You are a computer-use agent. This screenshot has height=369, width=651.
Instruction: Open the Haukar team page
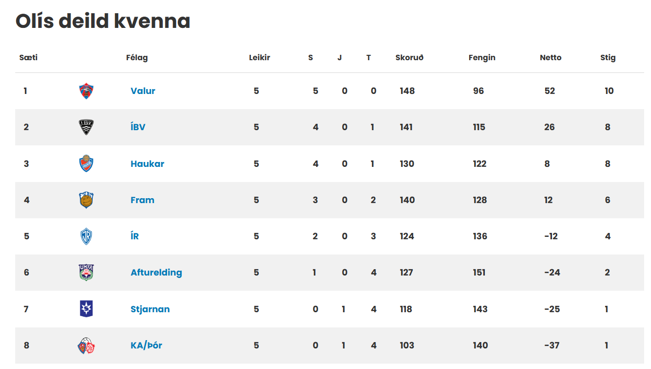click(x=148, y=164)
